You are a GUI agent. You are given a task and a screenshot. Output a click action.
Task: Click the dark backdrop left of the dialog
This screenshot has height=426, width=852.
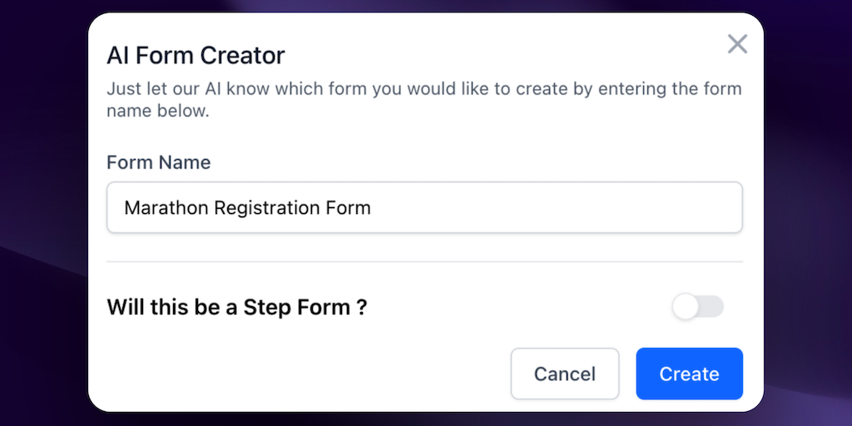[42, 213]
